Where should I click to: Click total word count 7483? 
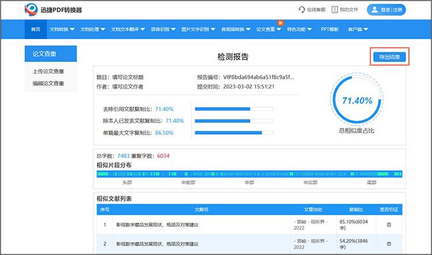pos(123,156)
